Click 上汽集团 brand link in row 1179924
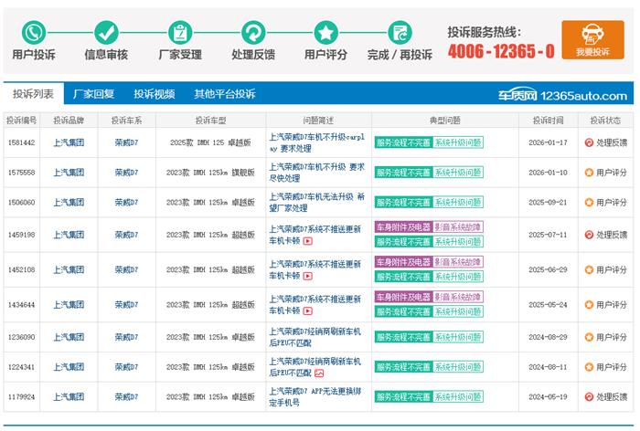Screen dimensions: 640x431 [x=69, y=397]
